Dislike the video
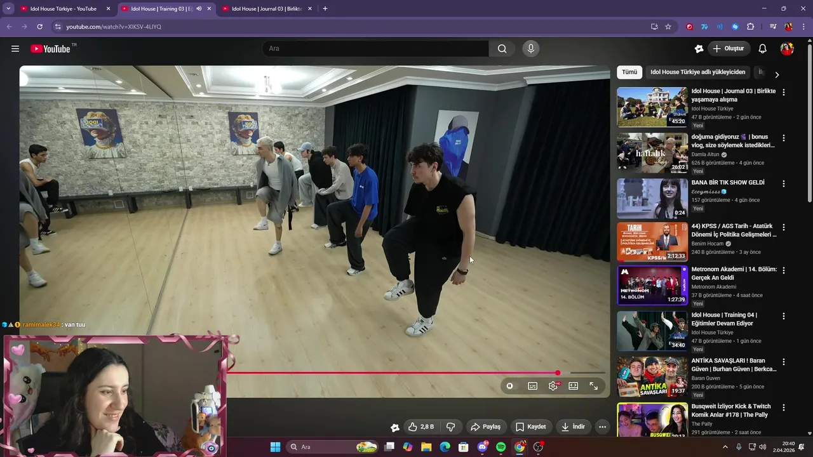The image size is (813, 457). coord(451,427)
